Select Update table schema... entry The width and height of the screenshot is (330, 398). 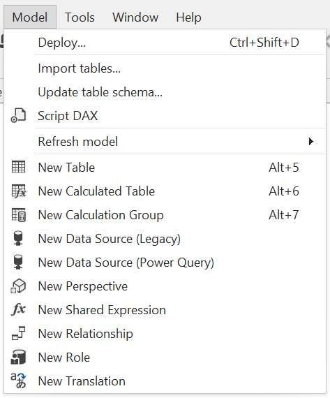165,92
